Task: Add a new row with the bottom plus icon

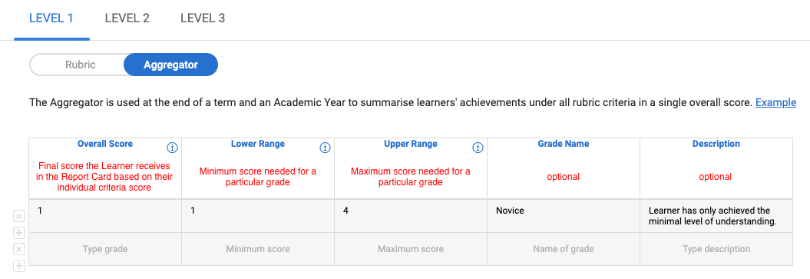Action: [18, 266]
